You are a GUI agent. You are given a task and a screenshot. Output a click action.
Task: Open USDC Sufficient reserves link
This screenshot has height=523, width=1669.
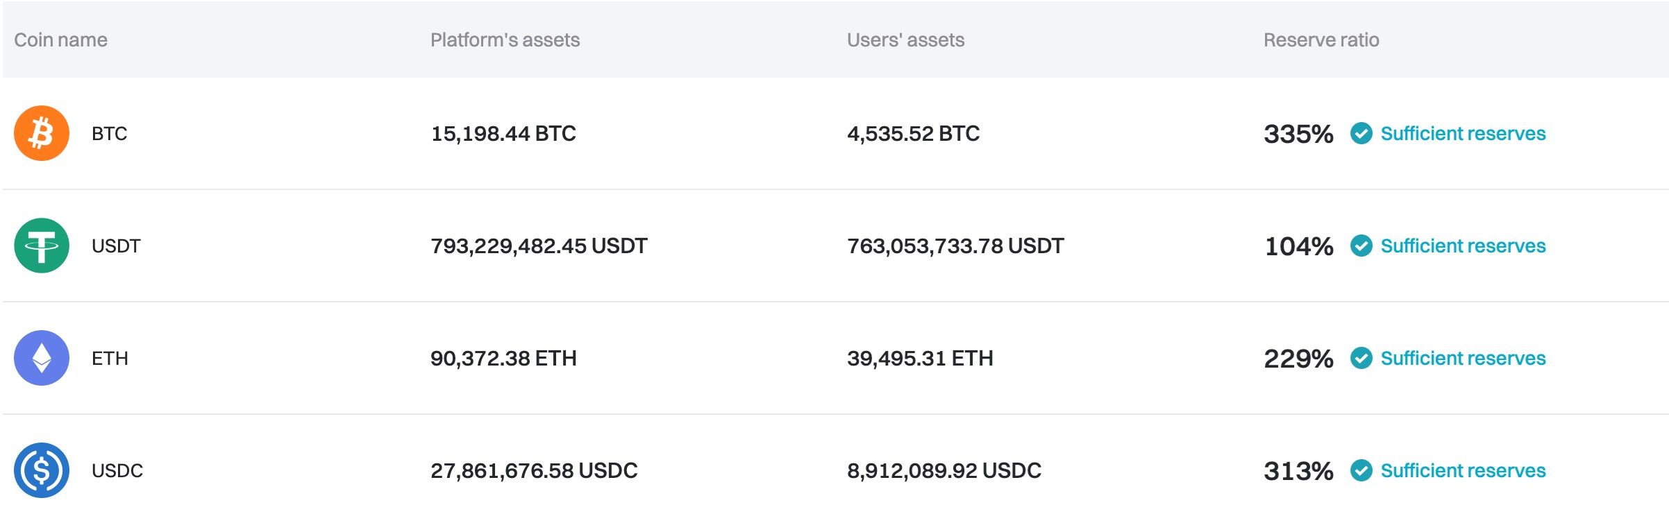pyautogui.click(x=1463, y=470)
